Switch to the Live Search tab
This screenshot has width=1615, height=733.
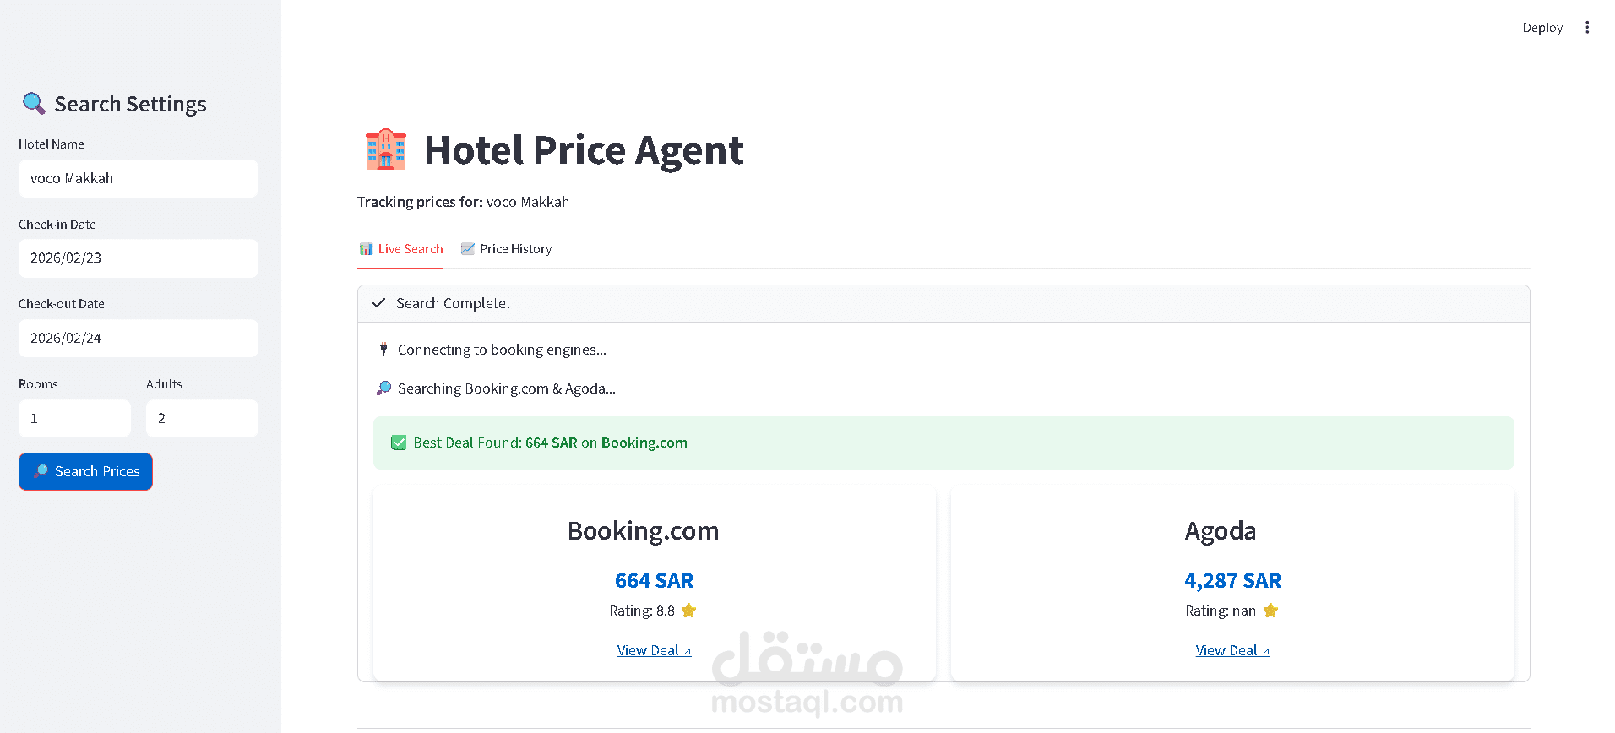pyautogui.click(x=401, y=249)
